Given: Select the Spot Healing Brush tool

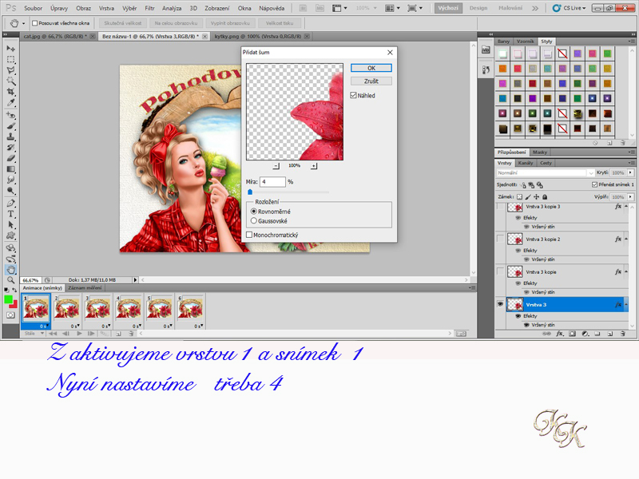Looking at the screenshot, I should (10, 115).
